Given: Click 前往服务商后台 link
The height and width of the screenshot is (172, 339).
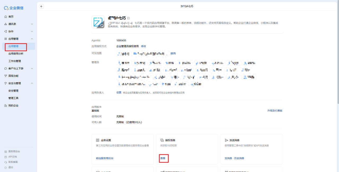Looking at the screenshot, I should tap(105, 158).
